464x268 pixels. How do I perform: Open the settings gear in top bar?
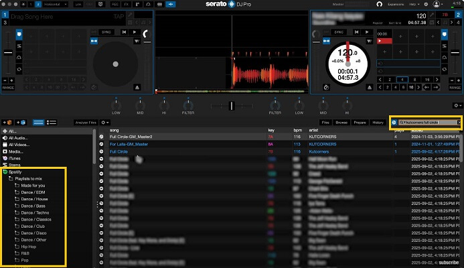[x=426, y=4]
